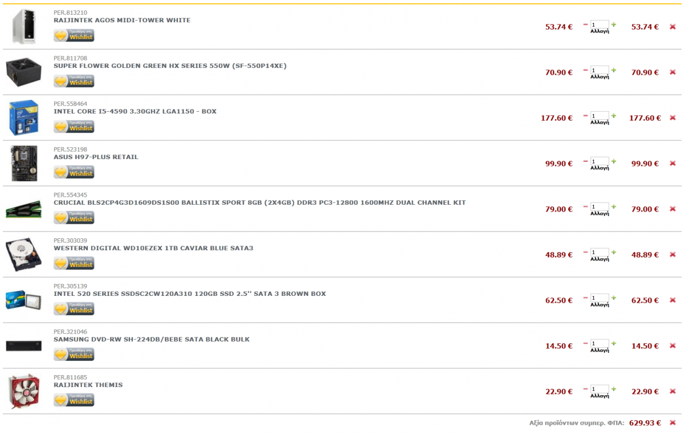The image size is (684, 435).
Task: Add Intel 520 SSD to Wishlist
Action: [x=74, y=309]
